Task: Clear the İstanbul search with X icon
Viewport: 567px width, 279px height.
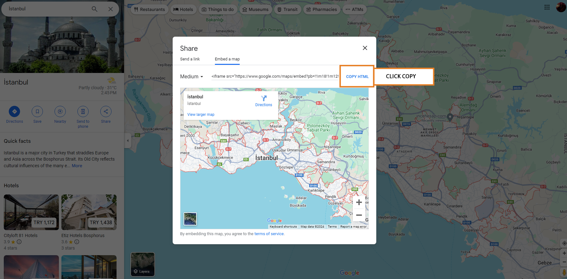Action: (110, 9)
